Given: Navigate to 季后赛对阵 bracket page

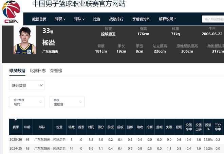Looking at the screenshot, I should tap(141, 19).
